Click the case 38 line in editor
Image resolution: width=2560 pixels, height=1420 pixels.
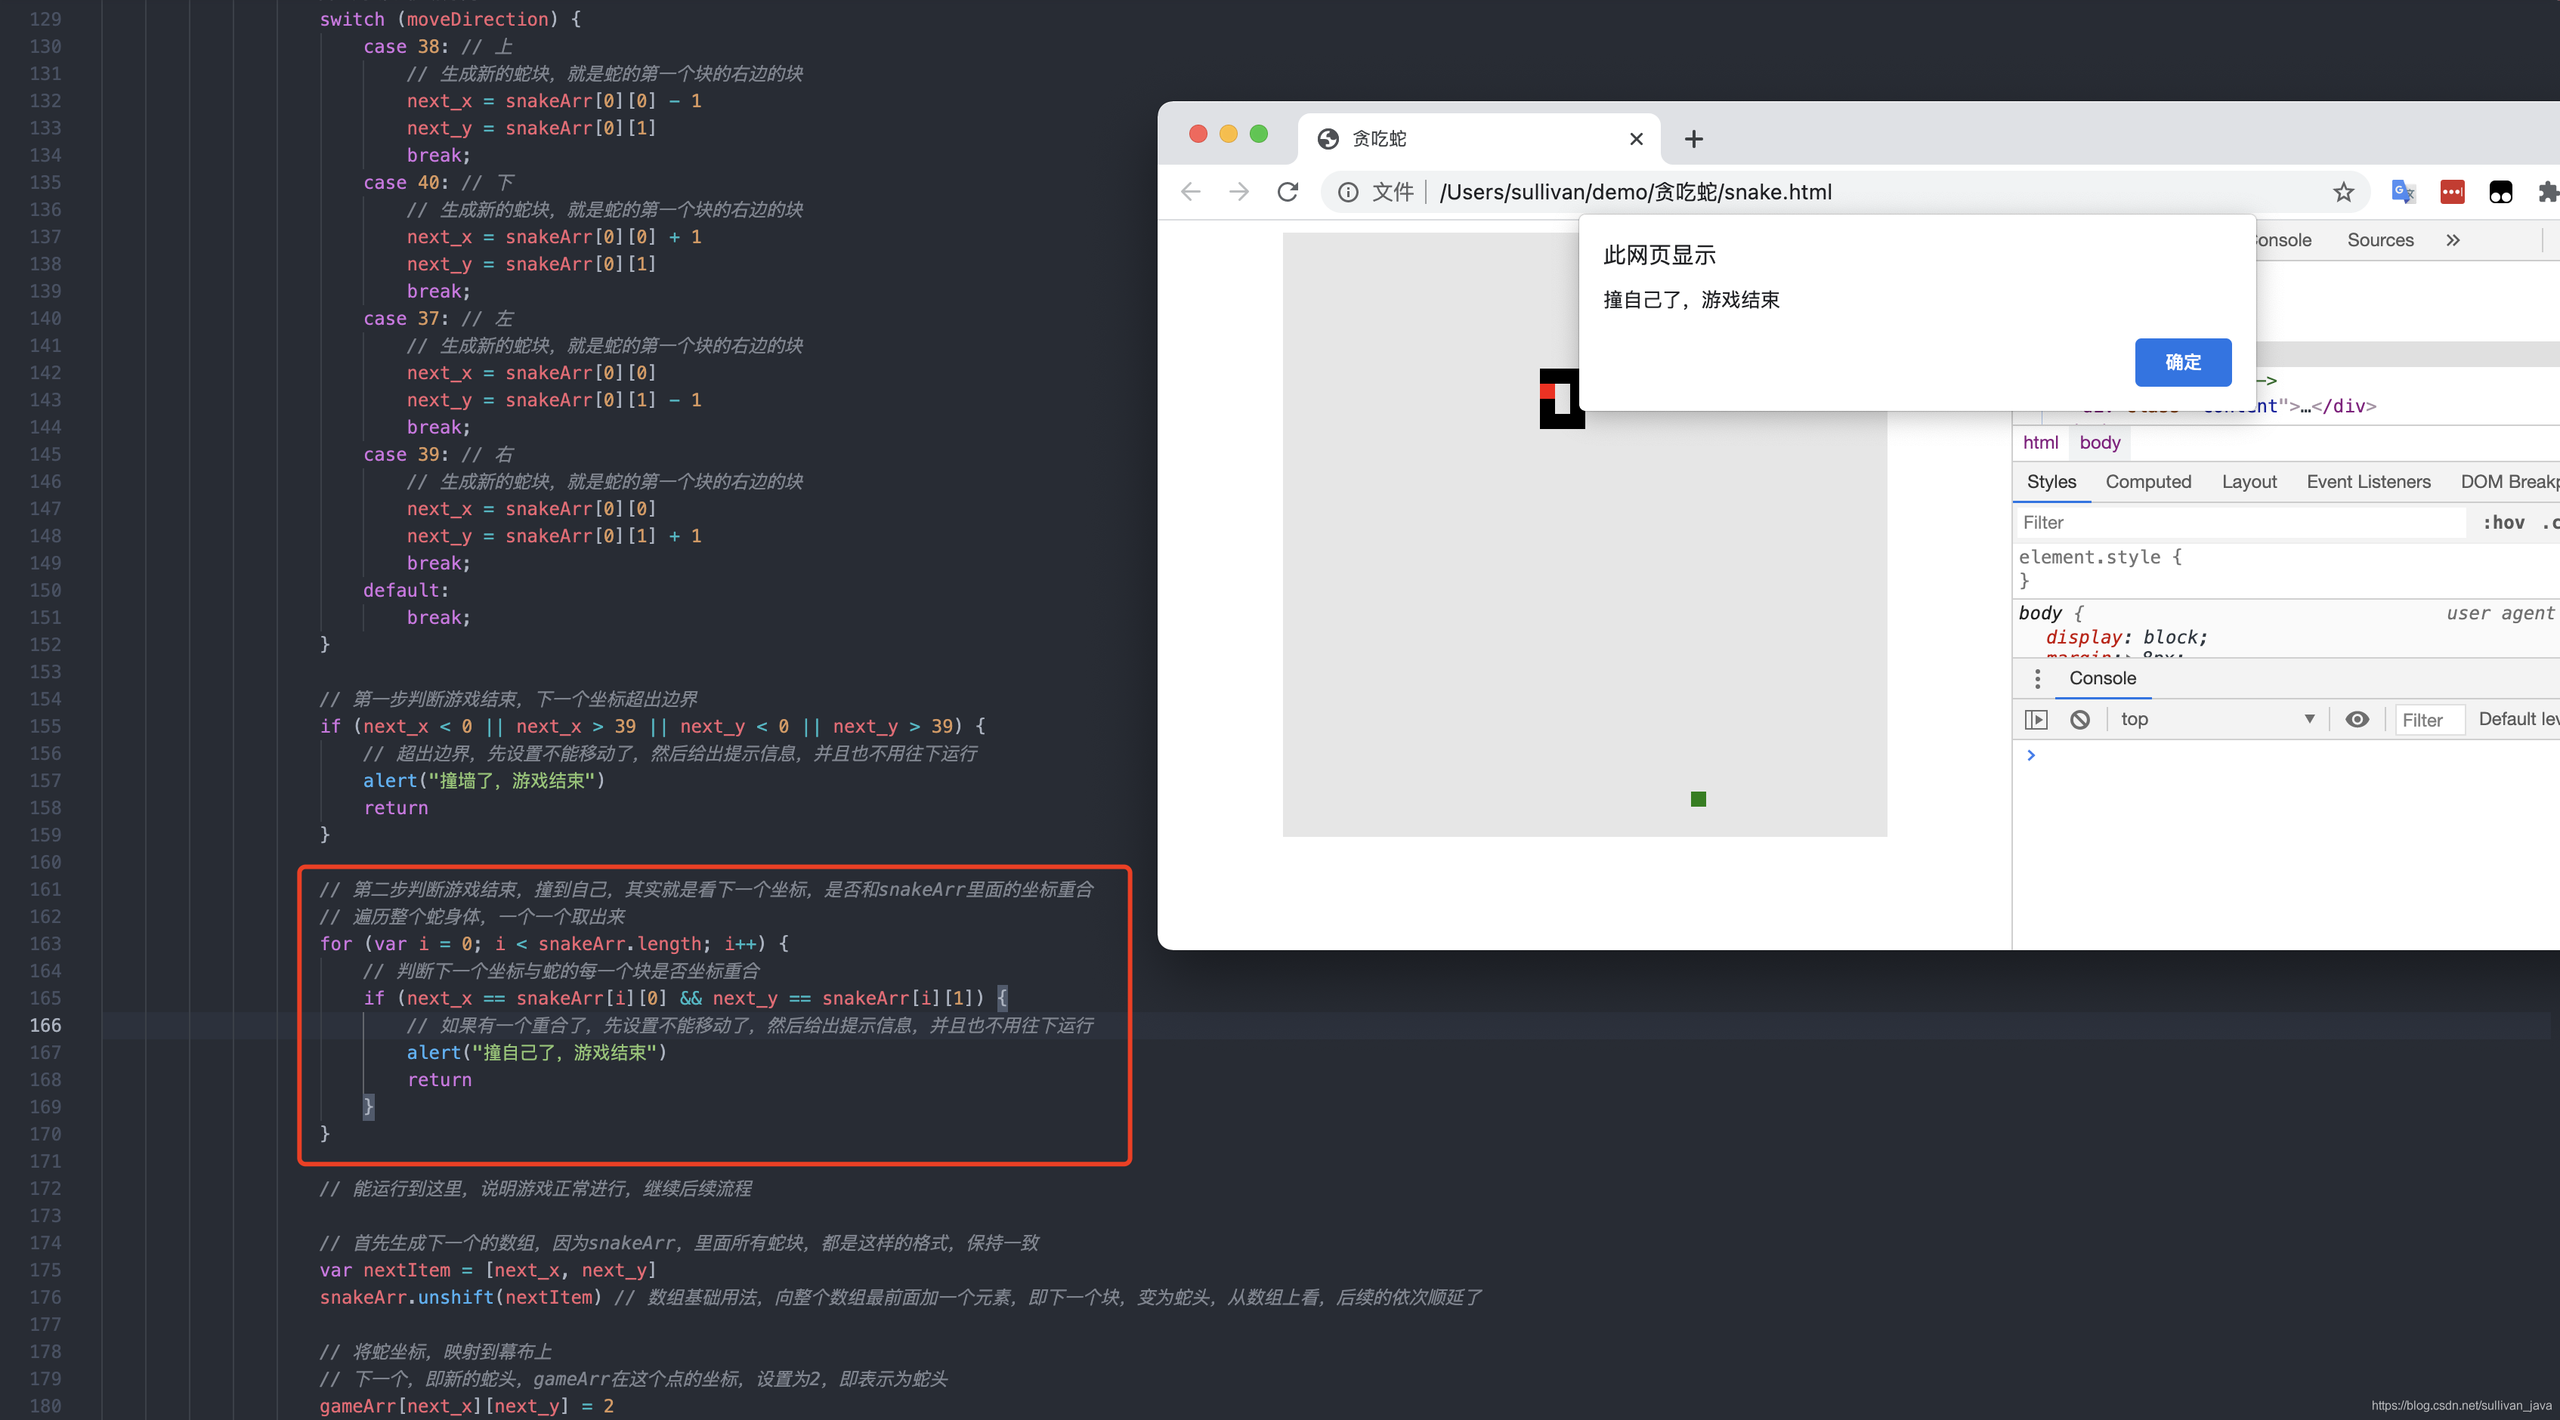pyautogui.click(x=437, y=47)
